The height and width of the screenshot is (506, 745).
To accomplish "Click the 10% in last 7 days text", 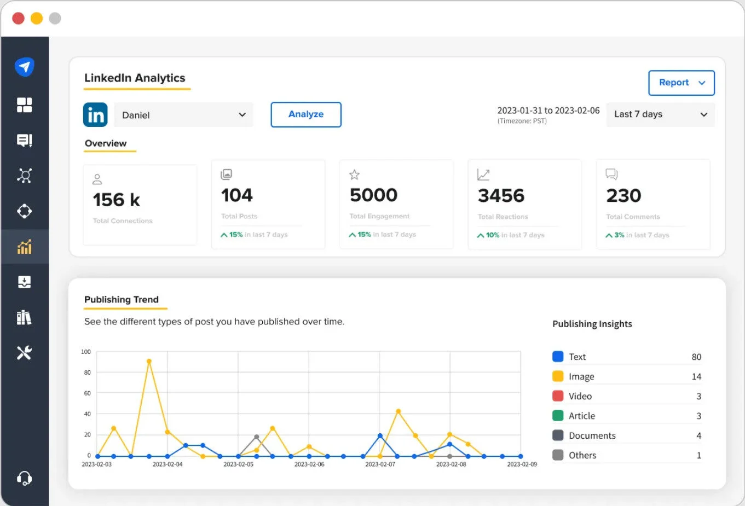I will coord(515,235).
